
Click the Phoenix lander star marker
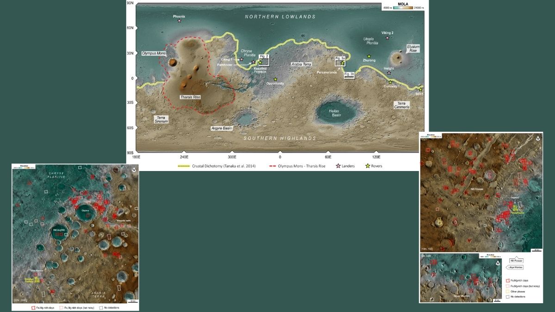click(179, 21)
